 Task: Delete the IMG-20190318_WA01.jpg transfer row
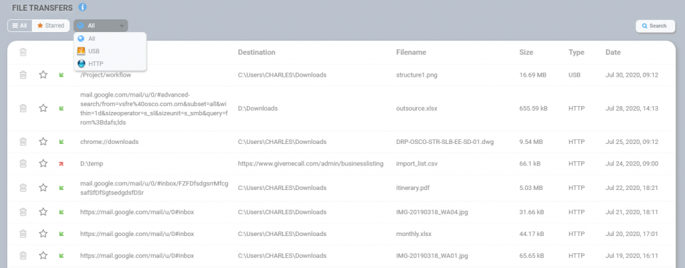23,256
